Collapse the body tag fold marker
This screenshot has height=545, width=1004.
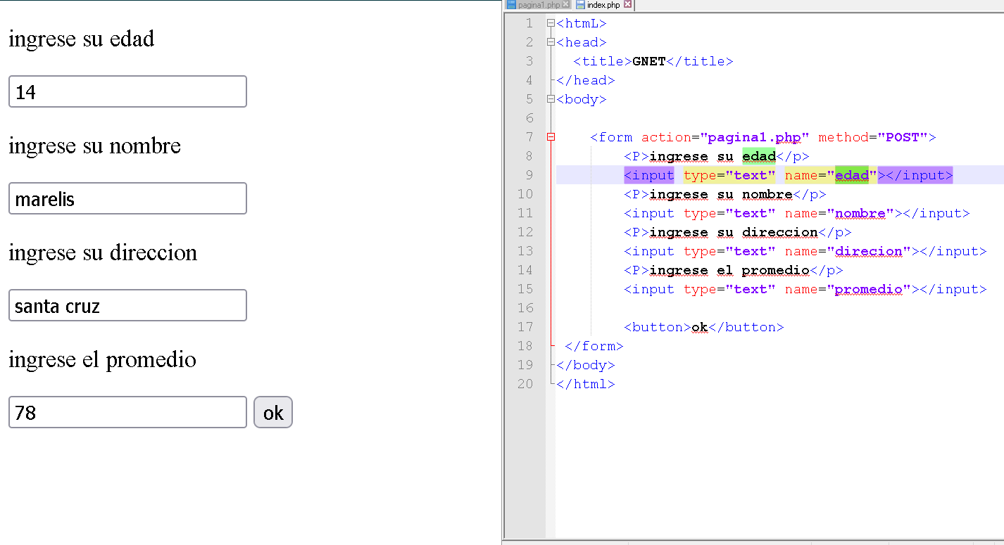[x=551, y=99]
